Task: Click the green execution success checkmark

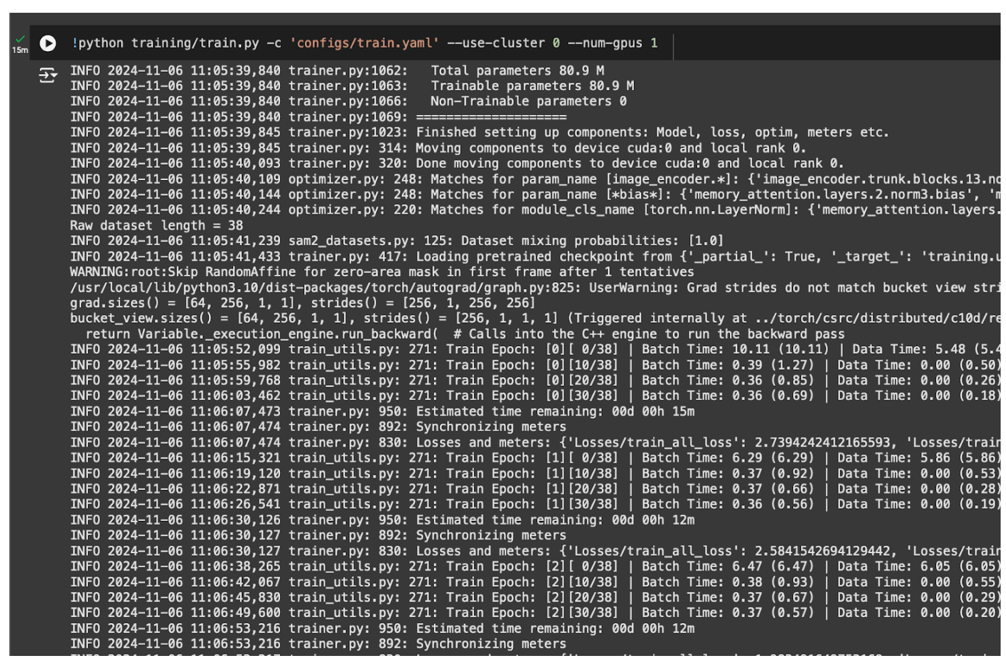Action: coord(20,39)
